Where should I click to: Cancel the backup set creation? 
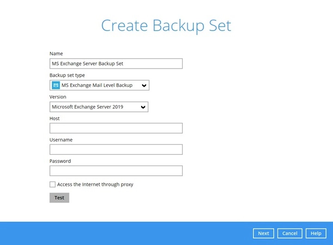tap(290, 233)
